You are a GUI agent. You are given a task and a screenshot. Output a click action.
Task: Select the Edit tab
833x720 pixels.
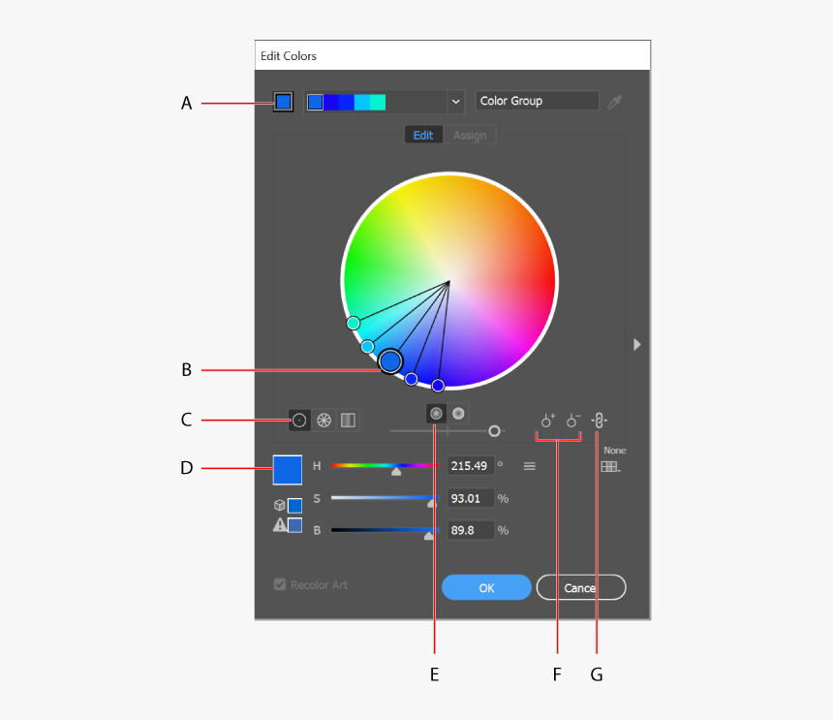(423, 135)
